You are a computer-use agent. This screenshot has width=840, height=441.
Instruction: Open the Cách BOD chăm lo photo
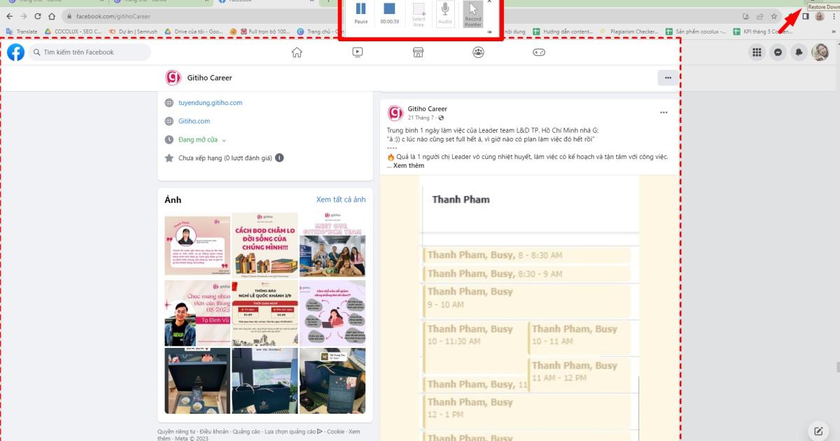[x=265, y=244]
